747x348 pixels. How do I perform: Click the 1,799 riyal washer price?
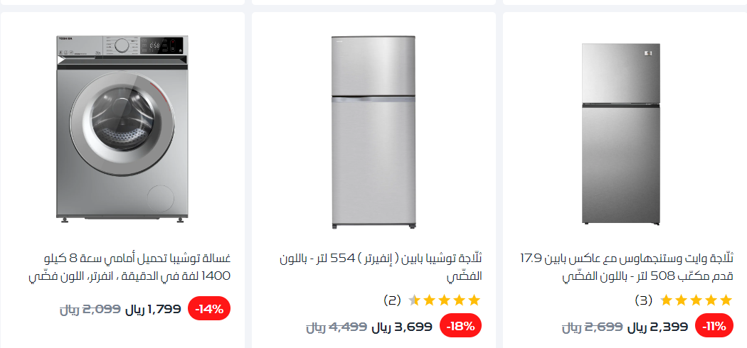(153, 309)
